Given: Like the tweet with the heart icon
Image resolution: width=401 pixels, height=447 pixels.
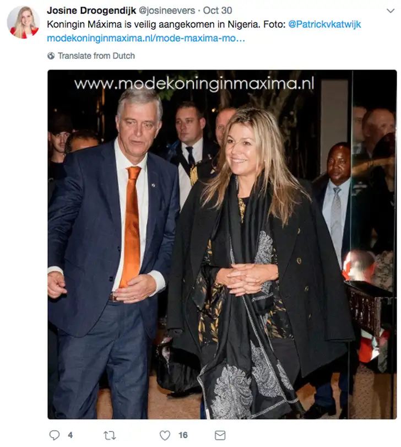Looking at the screenshot, I should [165, 435].
